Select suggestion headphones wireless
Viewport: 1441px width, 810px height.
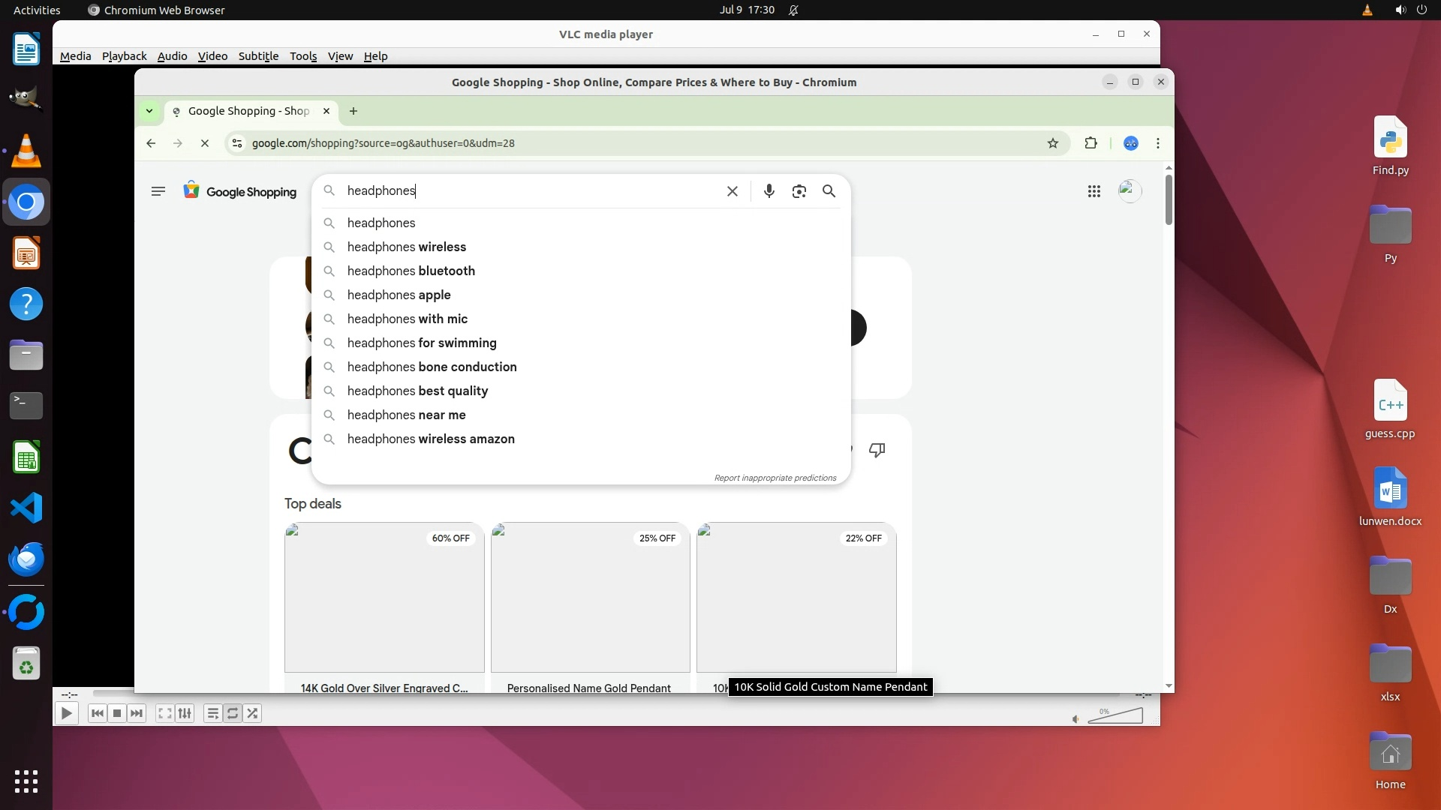coord(406,247)
